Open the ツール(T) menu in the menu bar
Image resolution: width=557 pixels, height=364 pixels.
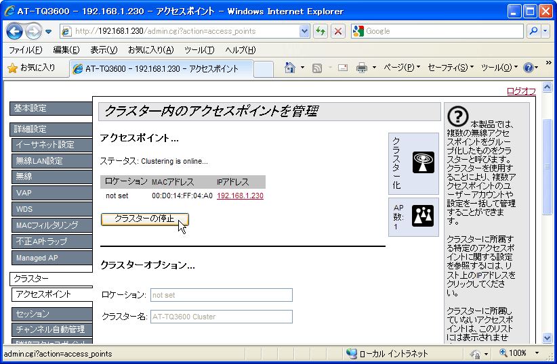point(199,50)
